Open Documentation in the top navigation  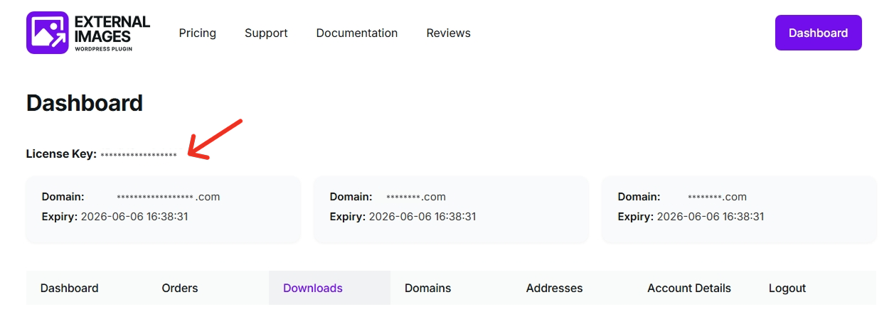[x=357, y=33]
